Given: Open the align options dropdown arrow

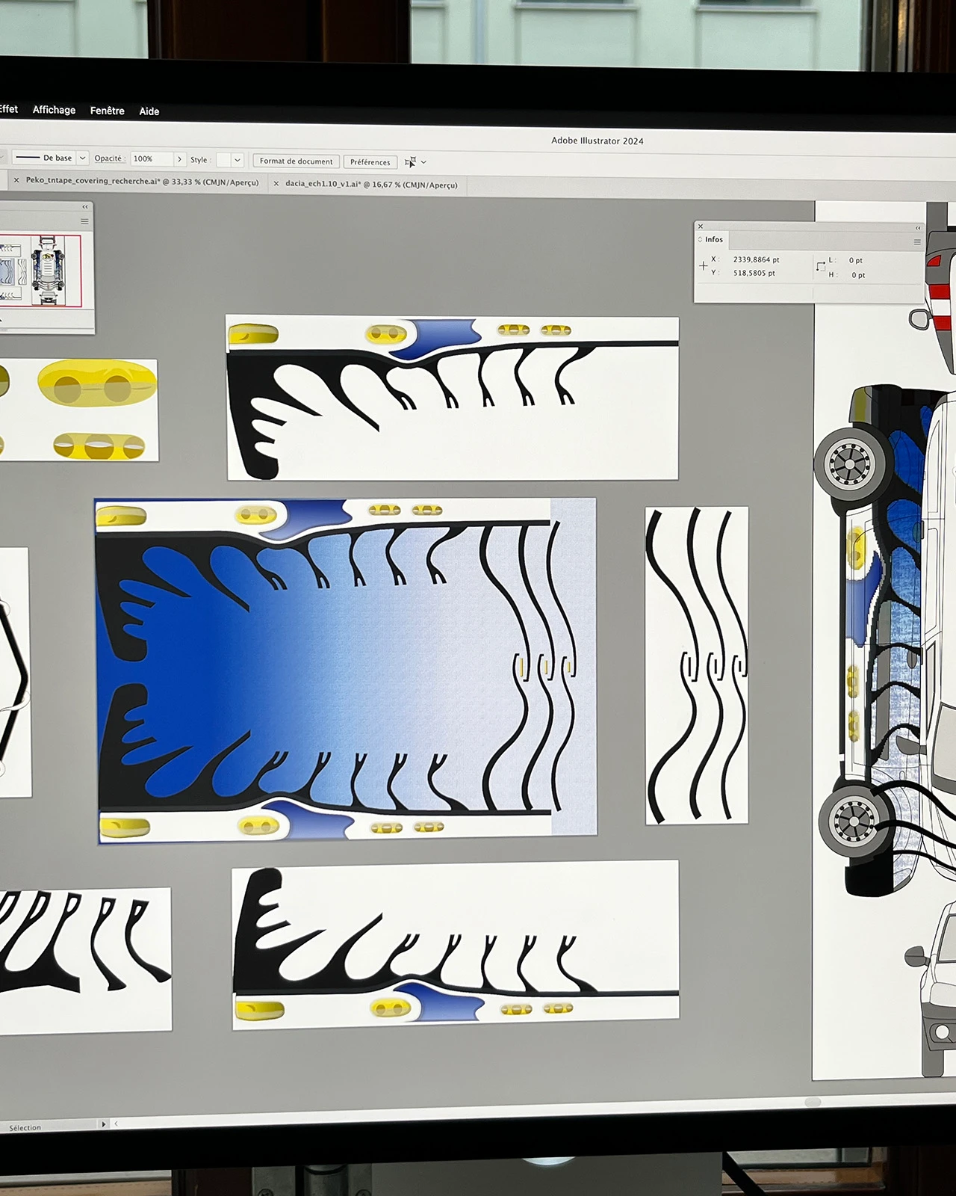Looking at the screenshot, I should point(423,162).
